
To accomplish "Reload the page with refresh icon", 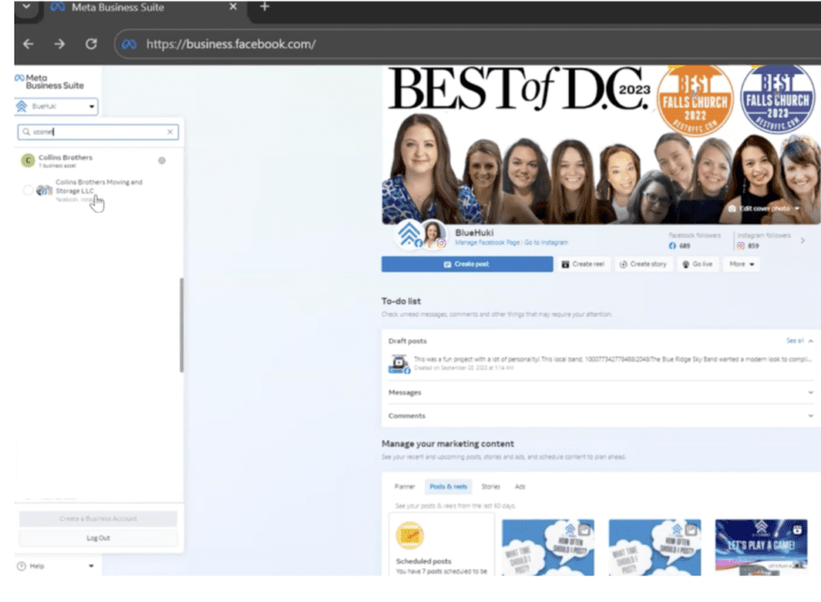I will (x=91, y=44).
